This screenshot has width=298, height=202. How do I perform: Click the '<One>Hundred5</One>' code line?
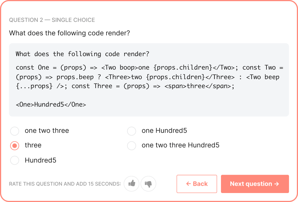(51, 105)
